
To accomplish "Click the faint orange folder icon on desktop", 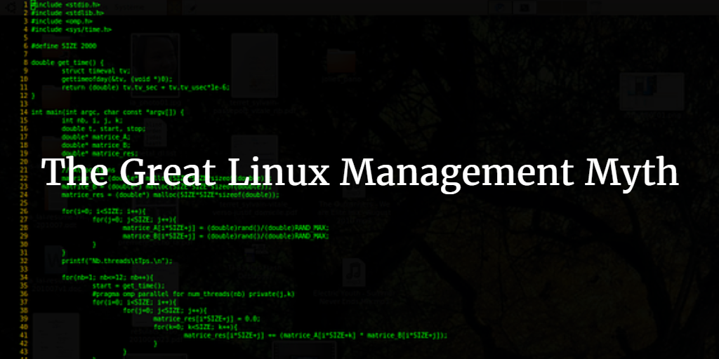I will click(x=341, y=62).
